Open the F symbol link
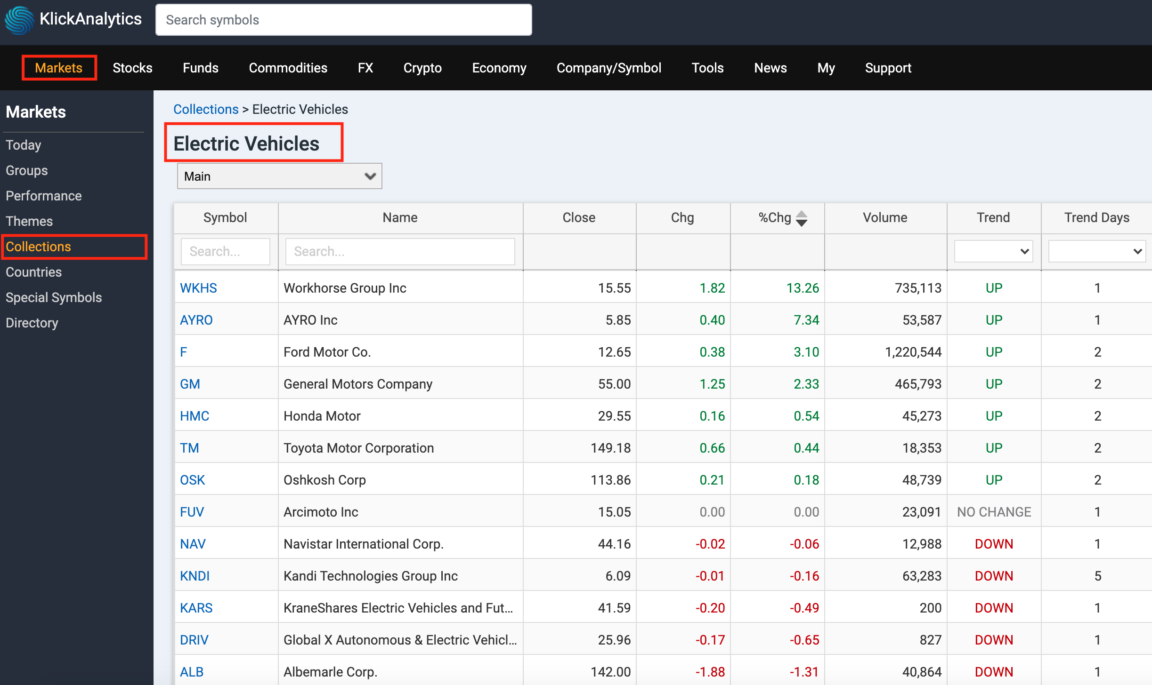This screenshot has width=1152, height=685. point(183,352)
